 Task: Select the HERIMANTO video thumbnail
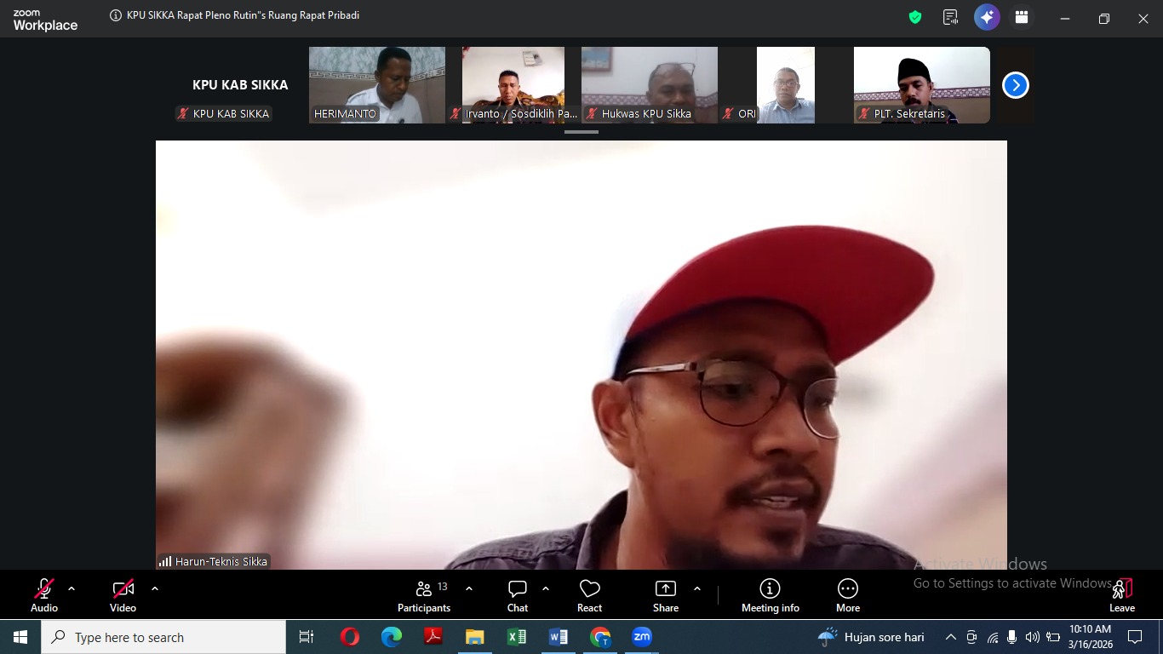click(376, 84)
